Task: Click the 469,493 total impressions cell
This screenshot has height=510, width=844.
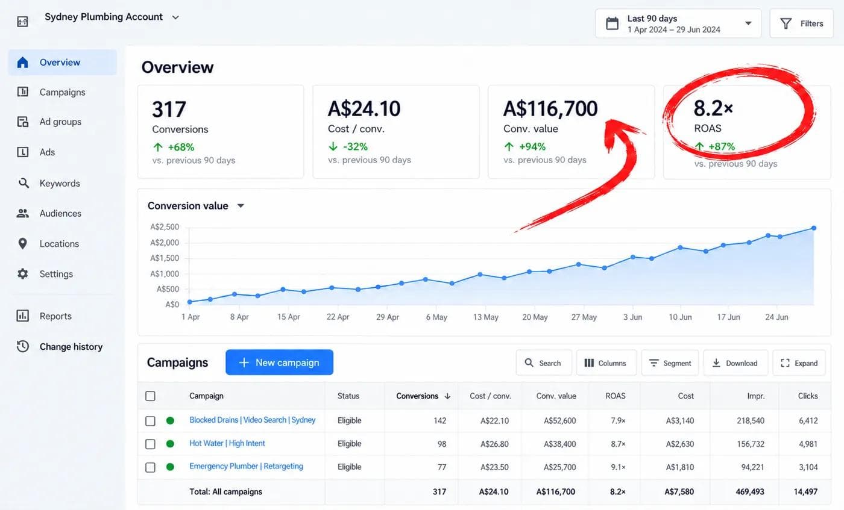Action: point(749,492)
